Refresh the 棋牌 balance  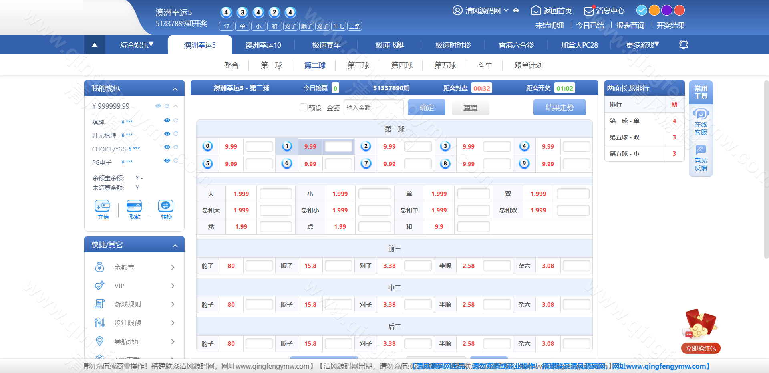(176, 120)
